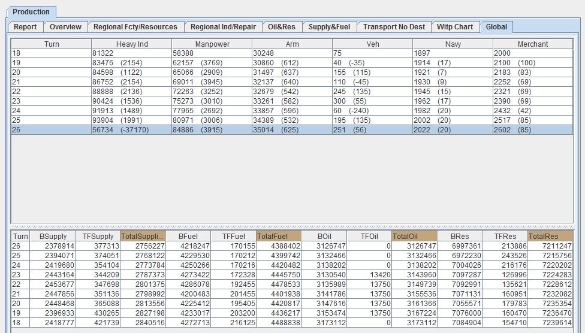Select Navy cell 1962 (17)

453,101
